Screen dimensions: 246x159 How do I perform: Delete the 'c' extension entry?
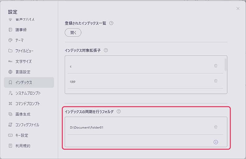216,66
